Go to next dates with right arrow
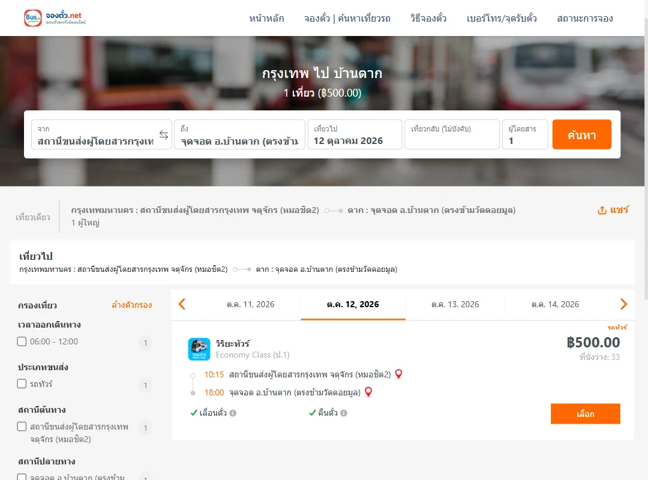 [623, 304]
